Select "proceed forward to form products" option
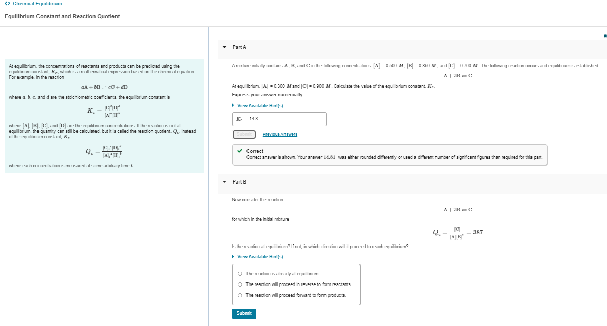The image size is (607, 326). point(239,295)
